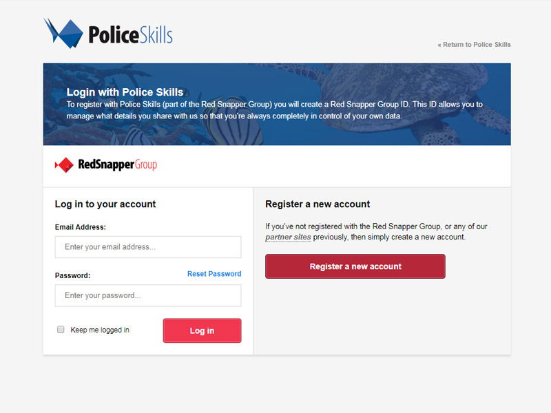Enable the Keep me logged in checkbox
The height and width of the screenshot is (413, 551).
coord(61,330)
